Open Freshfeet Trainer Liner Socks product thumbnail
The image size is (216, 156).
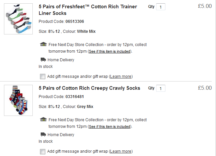coord(18,19)
